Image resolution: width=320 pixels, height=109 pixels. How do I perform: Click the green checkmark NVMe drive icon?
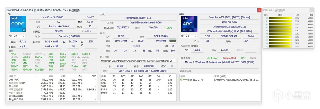181,80
